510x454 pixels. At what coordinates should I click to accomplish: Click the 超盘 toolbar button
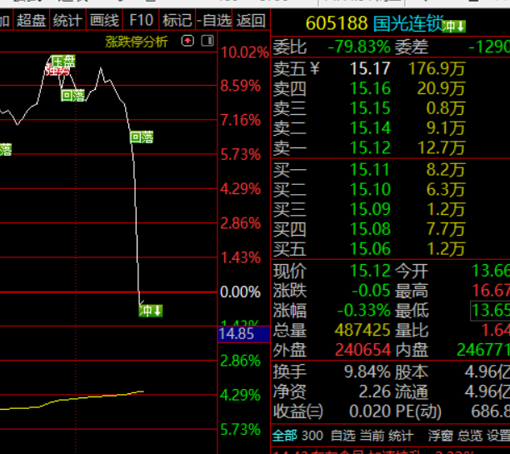(x=31, y=21)
